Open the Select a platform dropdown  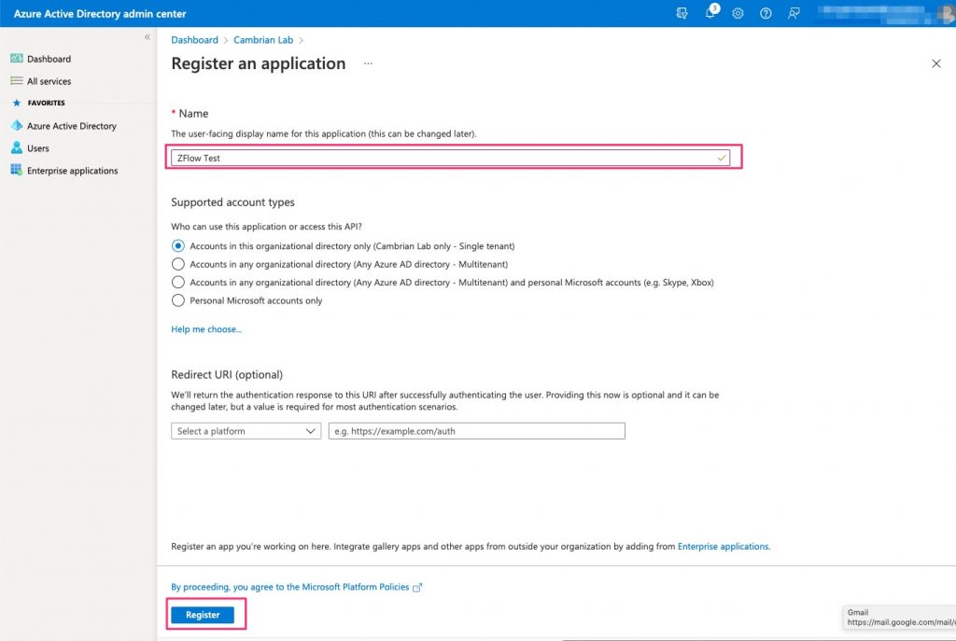246,431
